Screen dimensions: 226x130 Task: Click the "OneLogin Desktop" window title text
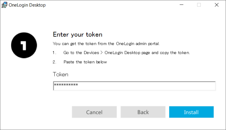[27, 5]
